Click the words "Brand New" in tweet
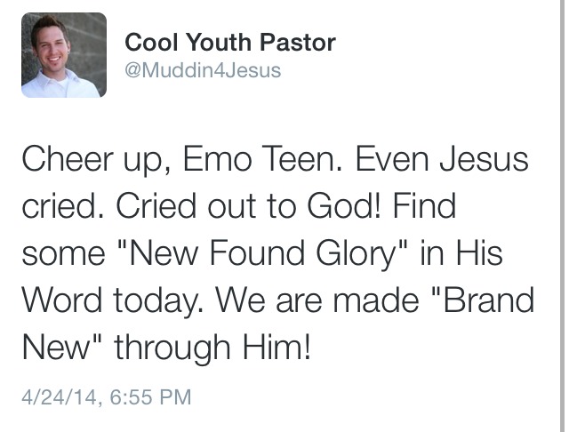This screenshot has width=569, height=432. pos(278,324)
